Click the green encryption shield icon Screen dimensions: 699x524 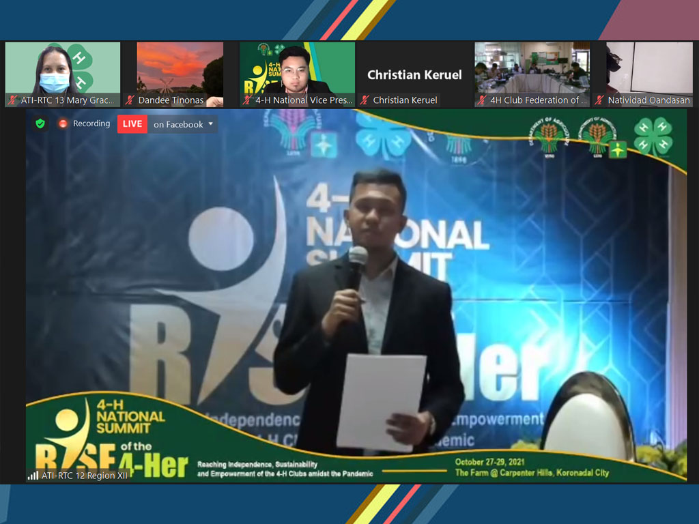pyautogui.click(x=40, y=123)
